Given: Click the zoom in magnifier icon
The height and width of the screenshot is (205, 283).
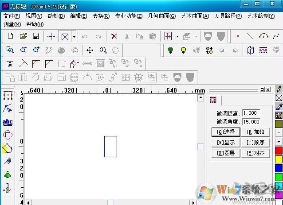Looking at the screenshot, I should tap(36, 50).
